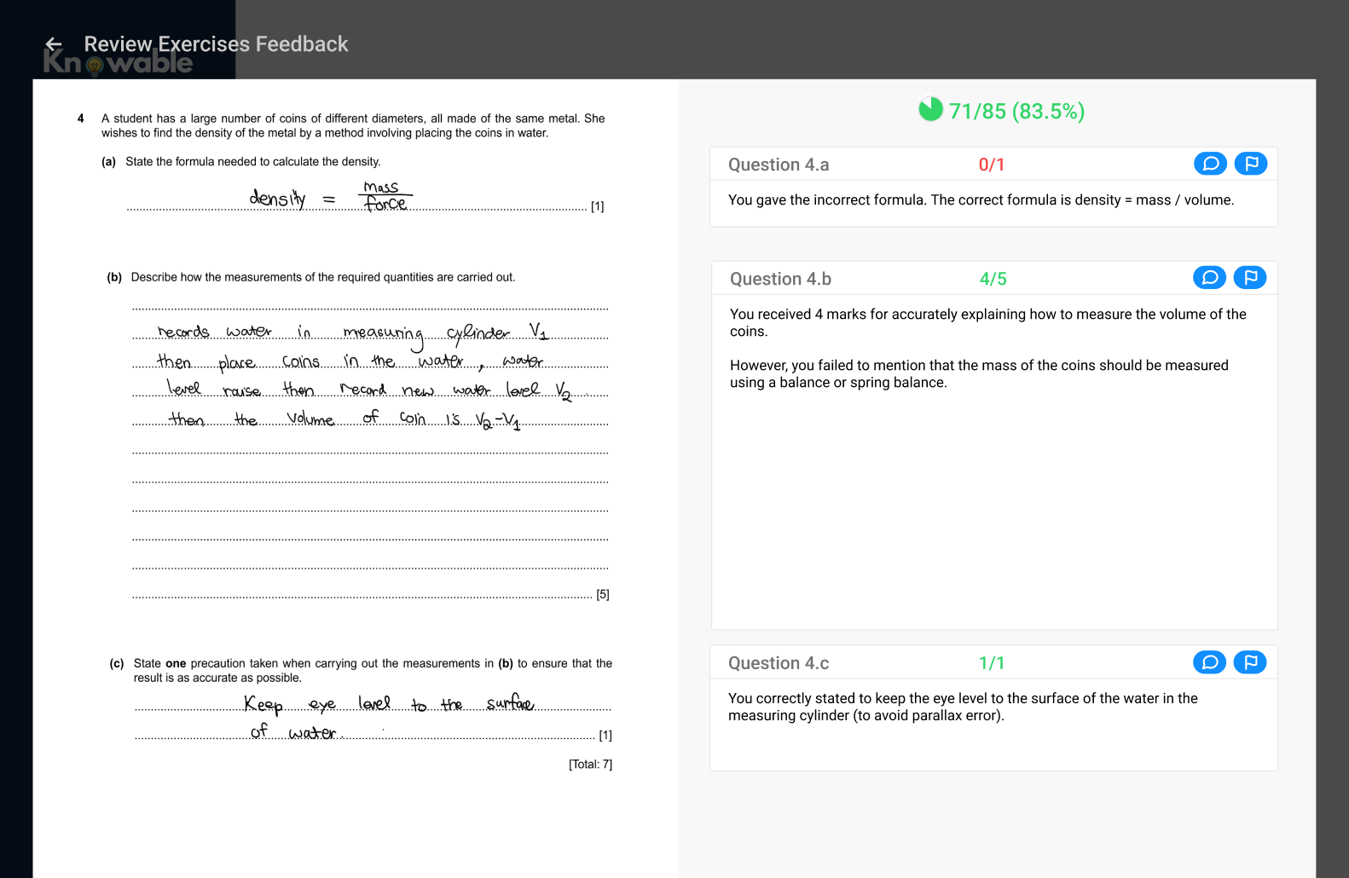The width and height of the screenshot is (1349, 878).
Task: Open comment on Question 4.a feedback
Action: pyautogui.click(x=1210, y=164)
